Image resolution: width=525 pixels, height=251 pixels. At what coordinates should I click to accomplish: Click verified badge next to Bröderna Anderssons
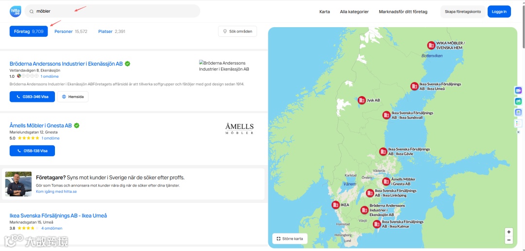tap(127, 64)
